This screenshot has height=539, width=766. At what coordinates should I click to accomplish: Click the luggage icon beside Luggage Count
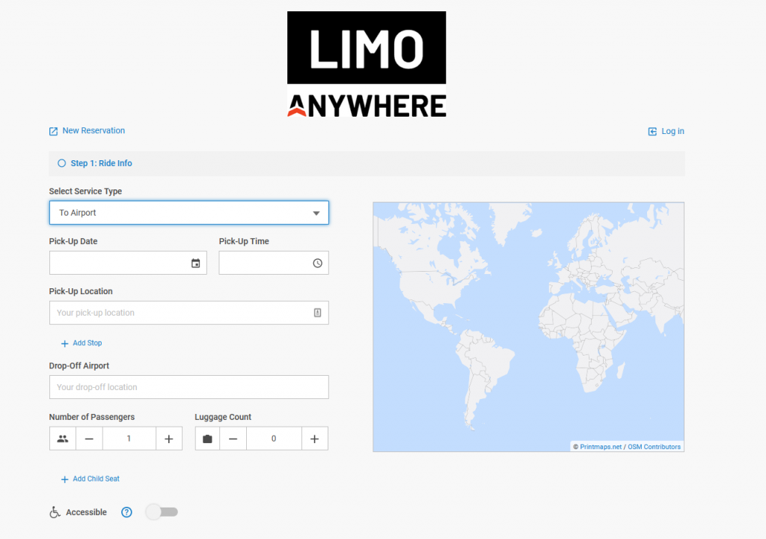point(206,438)
